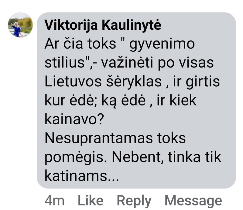Click the word "gyvenimo" in comment
Screen dimensions: 243x210
tap(162, 45)
